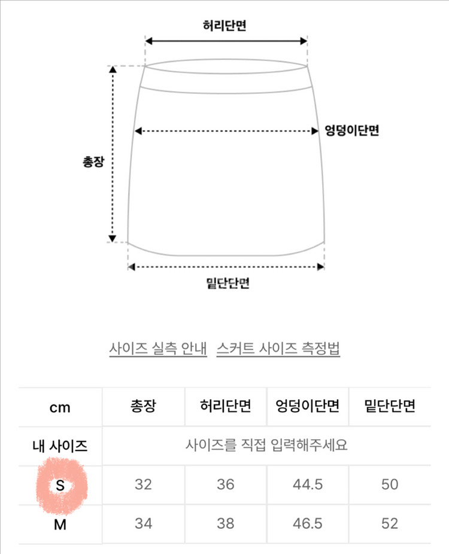Click the 엉덩이단면 label beside the skirt diagram
449x554 pixels.
click(352, 130)
